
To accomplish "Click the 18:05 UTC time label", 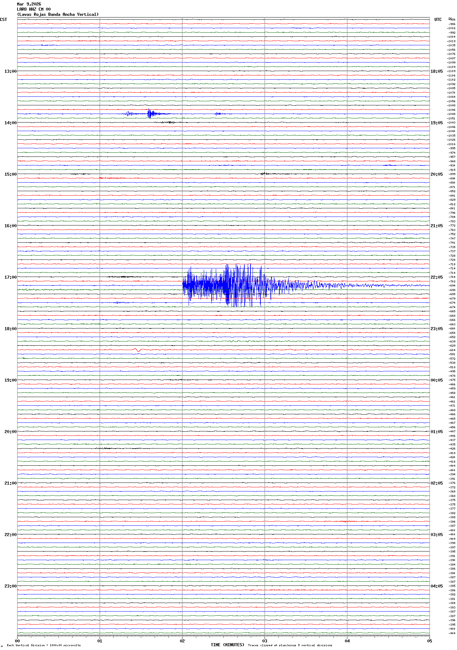I will [436, 71].
